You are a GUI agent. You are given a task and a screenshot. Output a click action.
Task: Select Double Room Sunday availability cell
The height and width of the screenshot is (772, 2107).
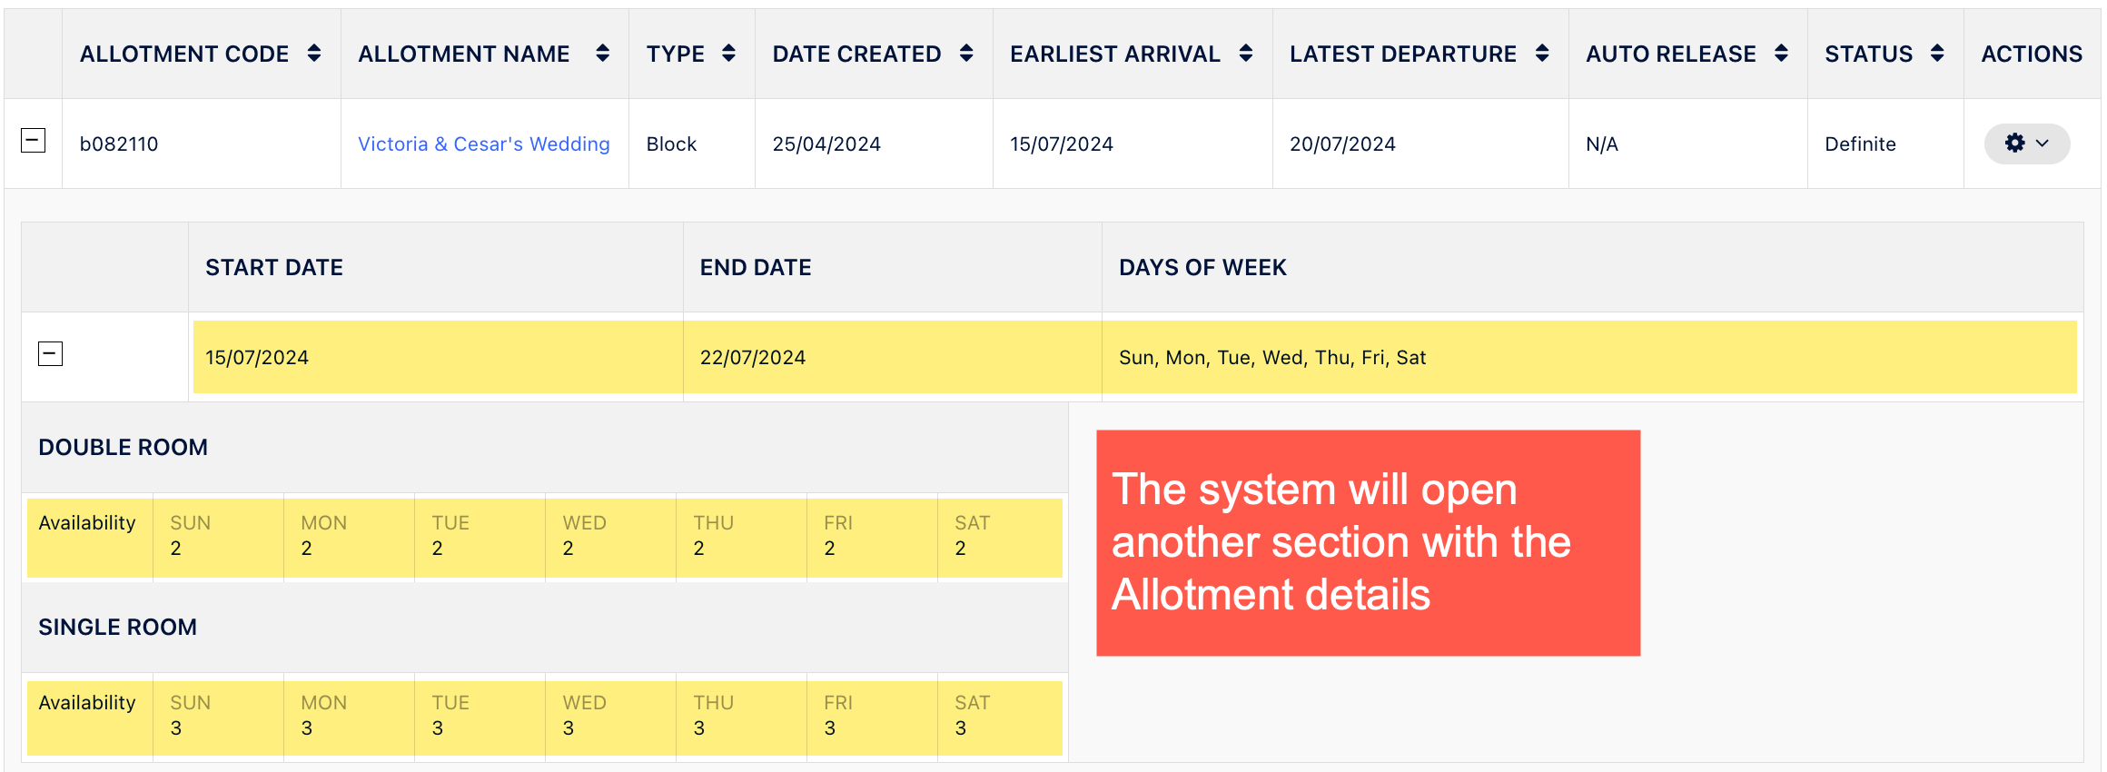(217, 537)
